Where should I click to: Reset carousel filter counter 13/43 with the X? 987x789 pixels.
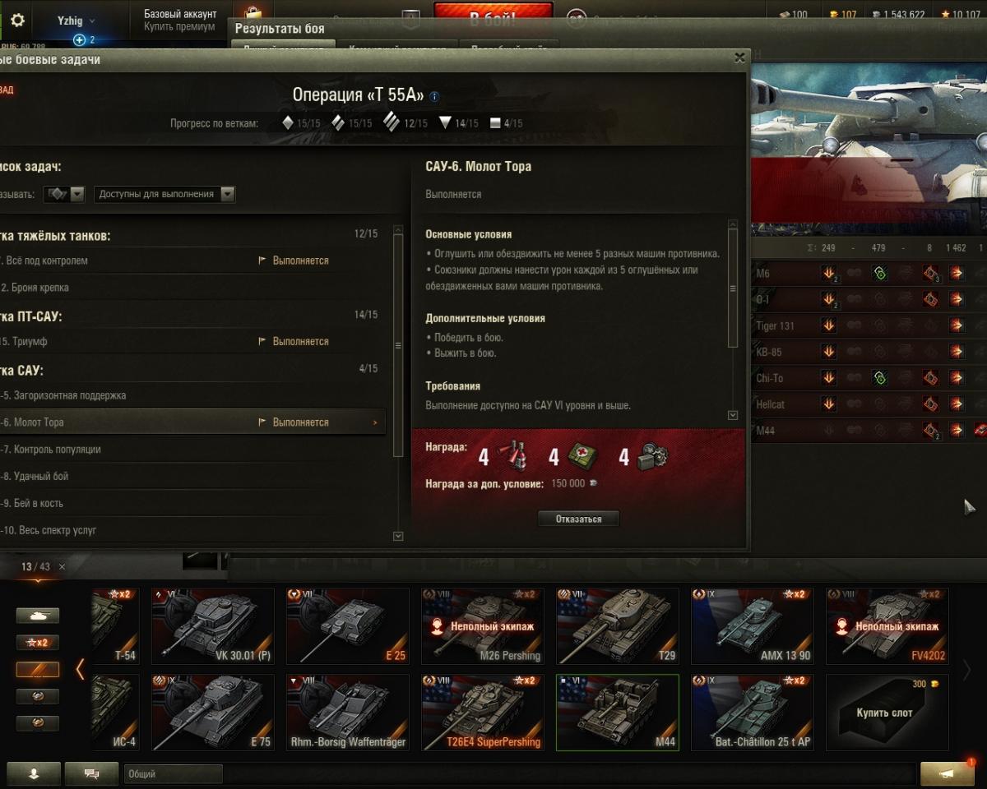coord(63,567)
